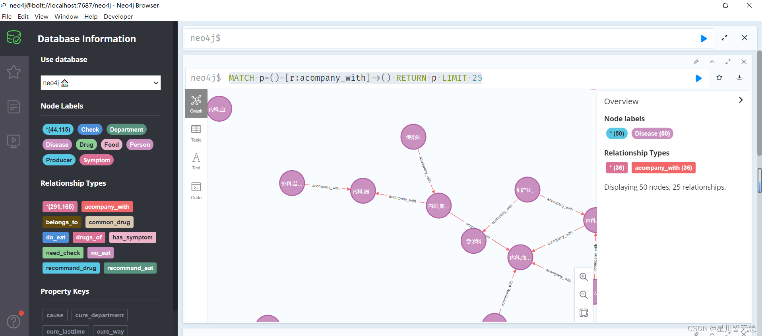Download the query result export icon
Screen dimensions: 762x336
tap(739, 78)
